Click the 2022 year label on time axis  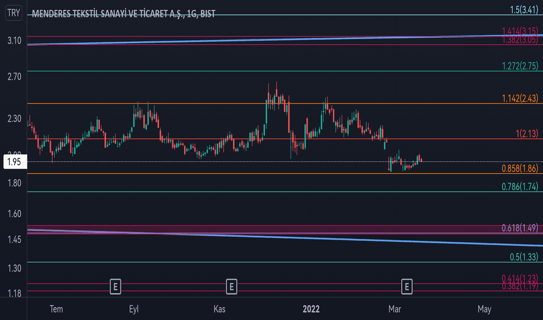[311, 309]
